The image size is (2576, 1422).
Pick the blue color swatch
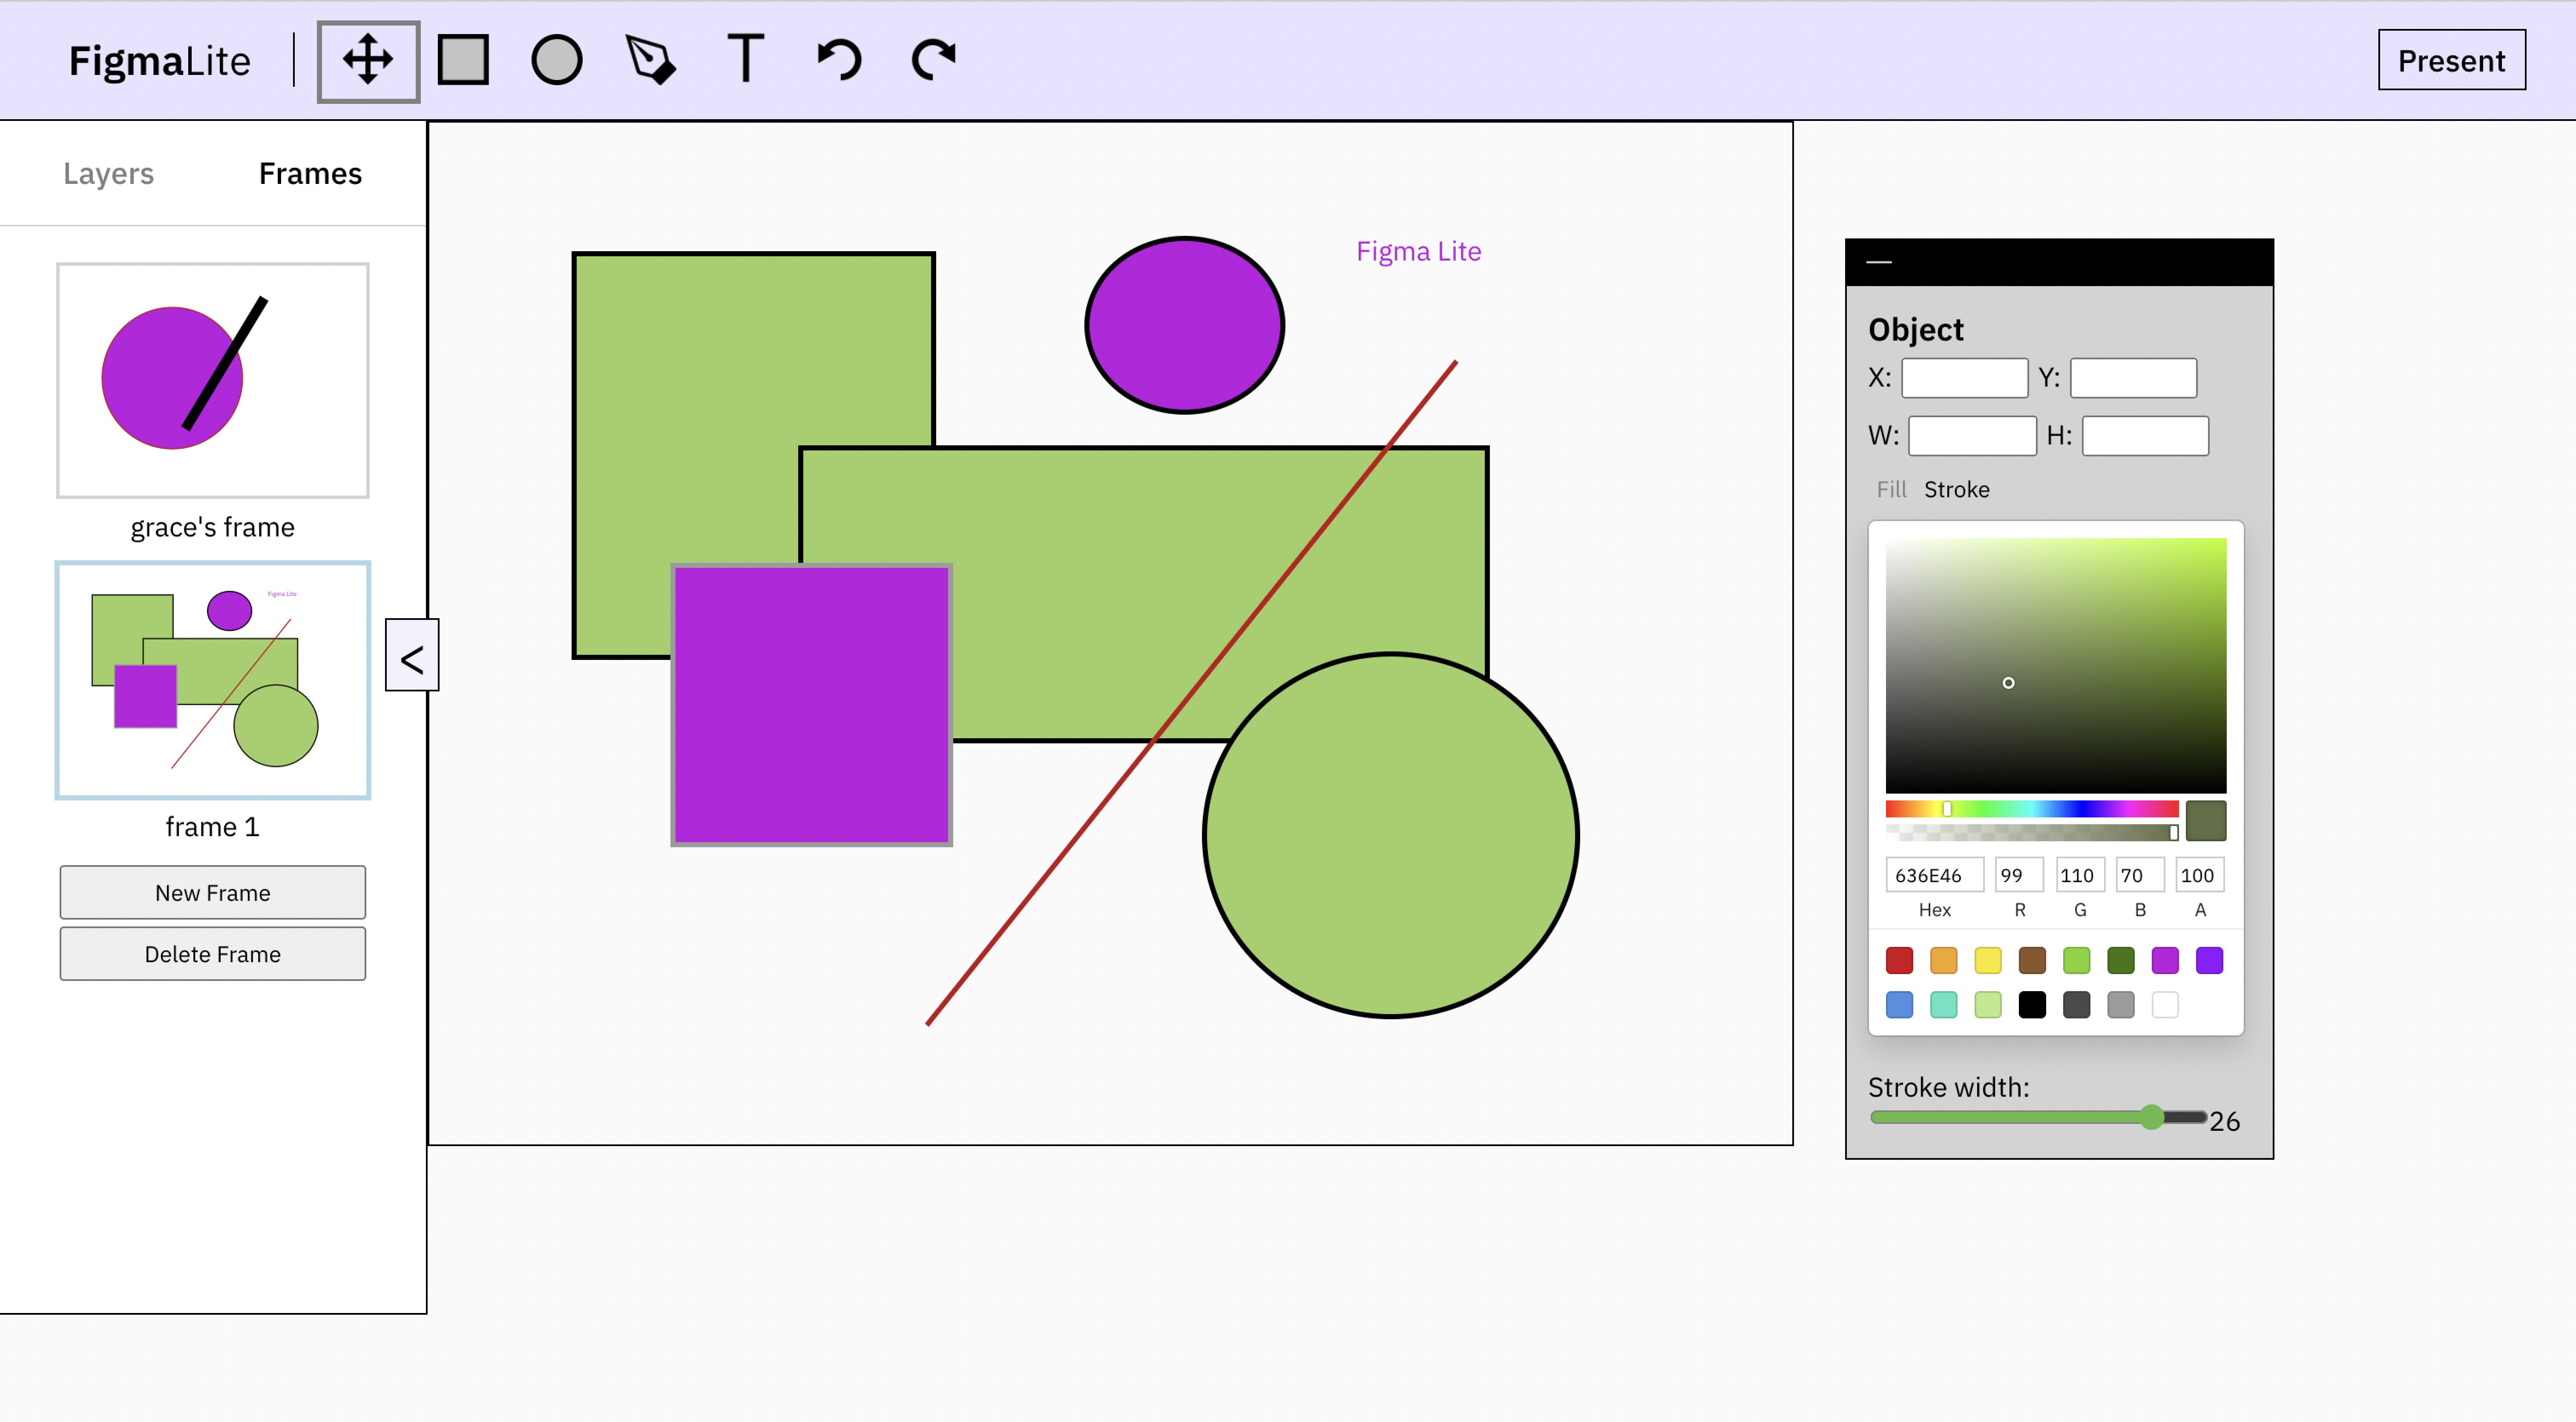tap(1899, 1004)
